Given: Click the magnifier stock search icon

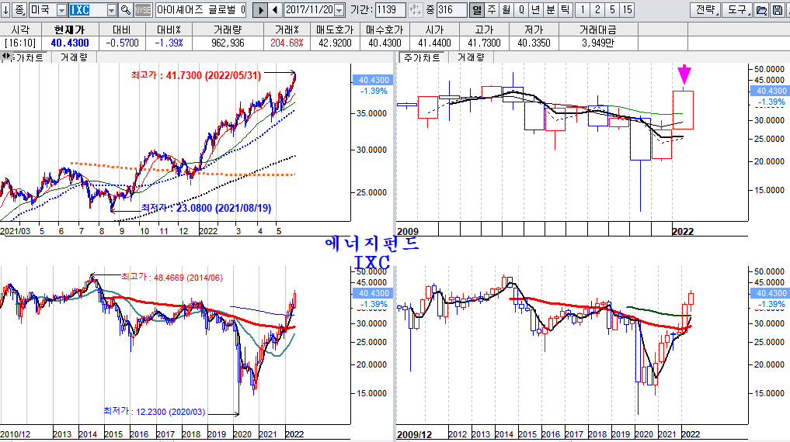Looking at the screenshot, I should 125,10.
